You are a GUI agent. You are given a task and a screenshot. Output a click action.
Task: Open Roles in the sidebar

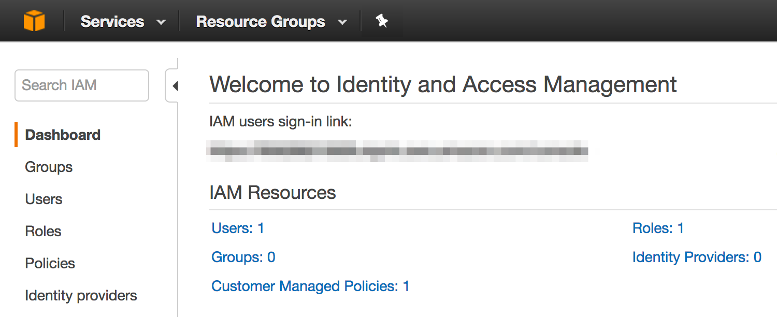click(43, 231)
